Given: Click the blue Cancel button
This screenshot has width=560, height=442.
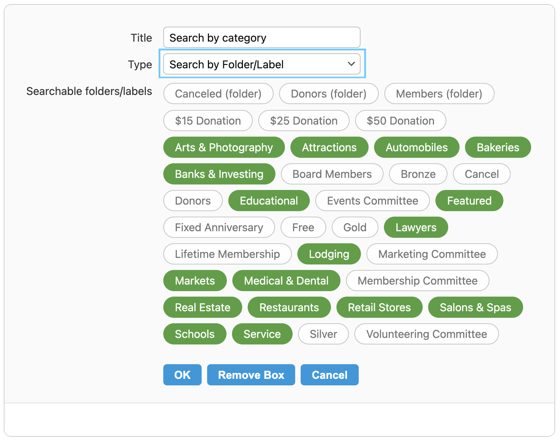Looking at the screenshot, I should pos(329,375).
